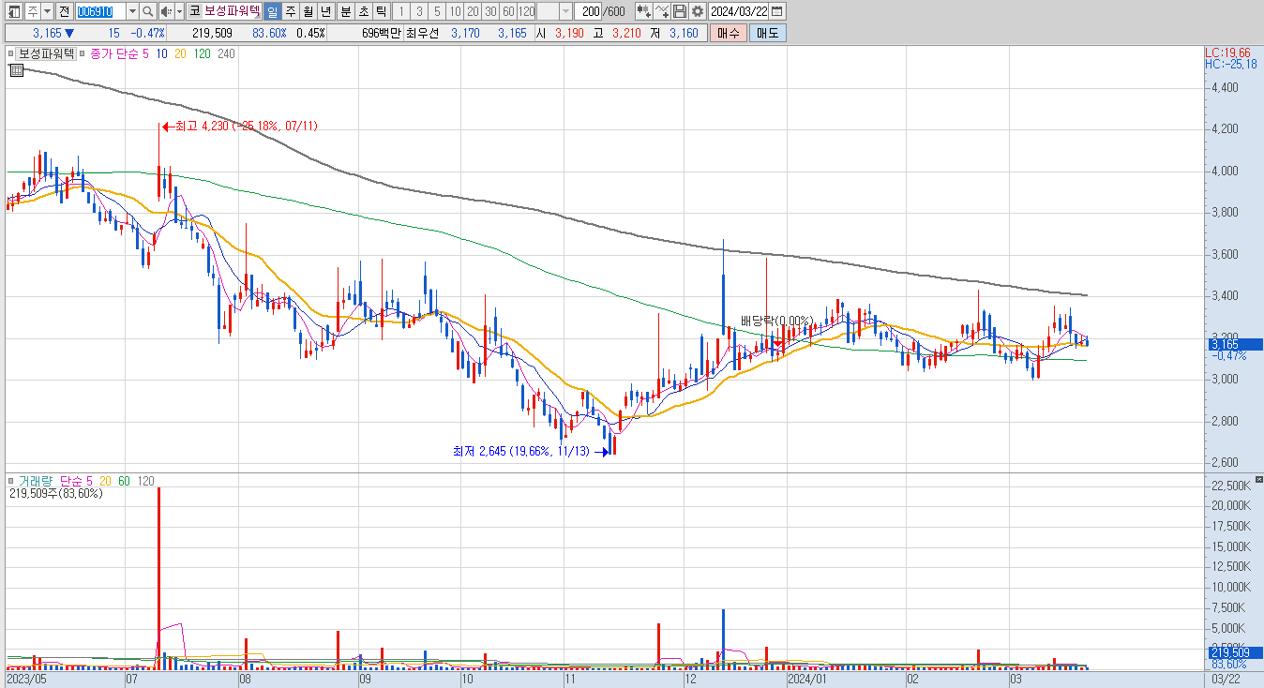Select the 3 interval button
Screen dimensions: 1264x688
(x=419, y=11)
